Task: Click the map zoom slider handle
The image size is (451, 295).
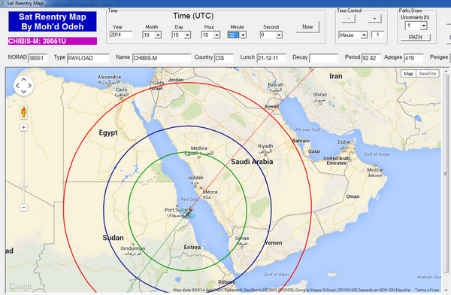Action: pos(23,185)
